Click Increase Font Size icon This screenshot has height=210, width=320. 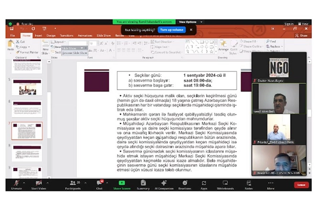click(x=101, y=43)
